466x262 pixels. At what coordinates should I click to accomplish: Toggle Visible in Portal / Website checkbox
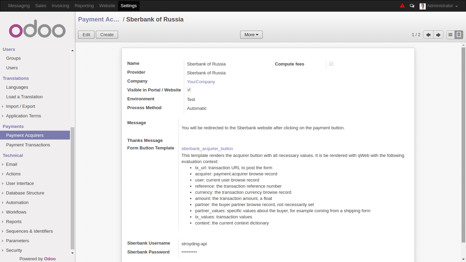pos(189,90)
